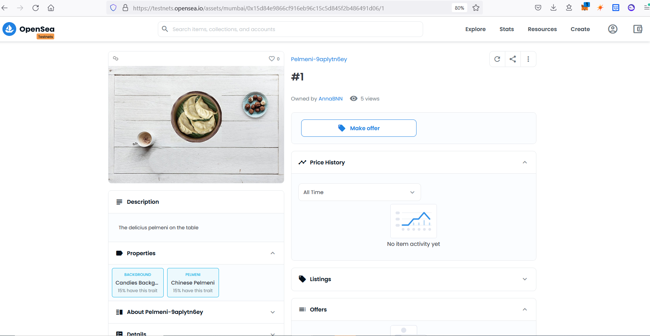
Task: Click site information shield icon
Action: (113, 8)
